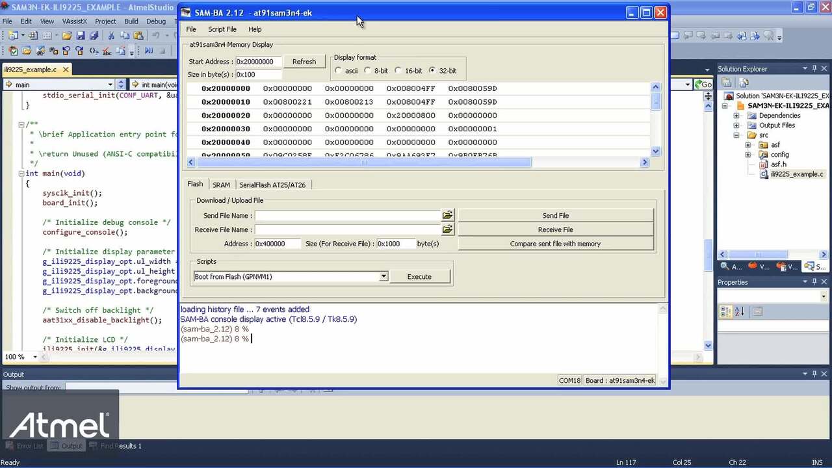Enable the ascii display format option
Screen dimensions: 832x468
coord(339,71)
